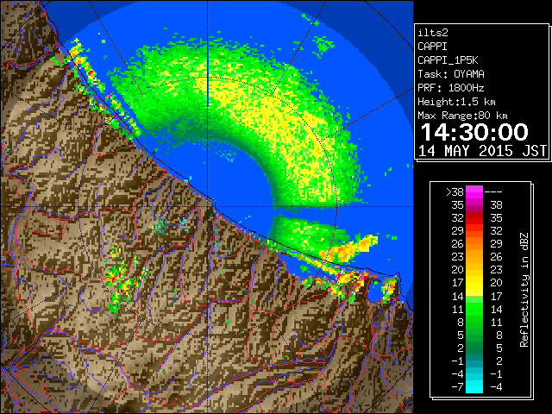
Task: Pick the bright green band of color scale
Action: [474, 310]
